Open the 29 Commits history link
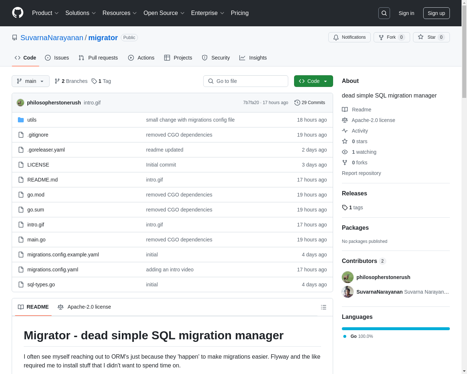Screen dimensions: 467x374 click(x=310, y=103)
